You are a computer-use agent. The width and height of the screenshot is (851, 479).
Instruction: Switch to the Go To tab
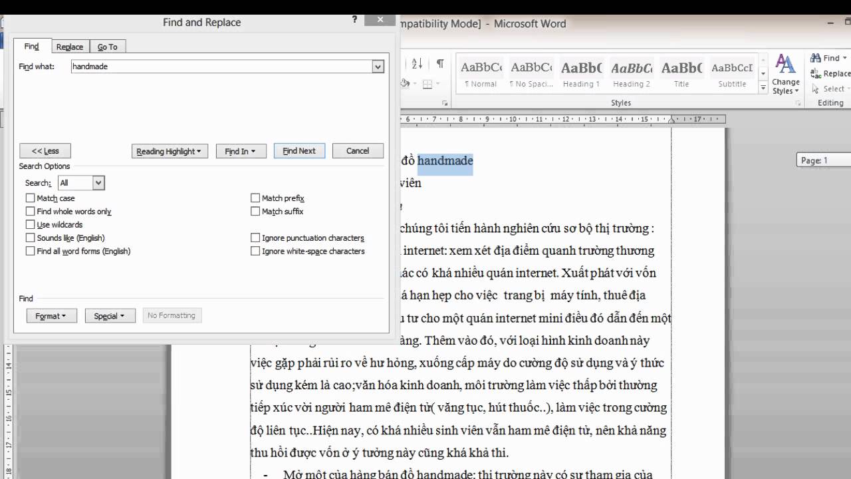tap(107, 47)
